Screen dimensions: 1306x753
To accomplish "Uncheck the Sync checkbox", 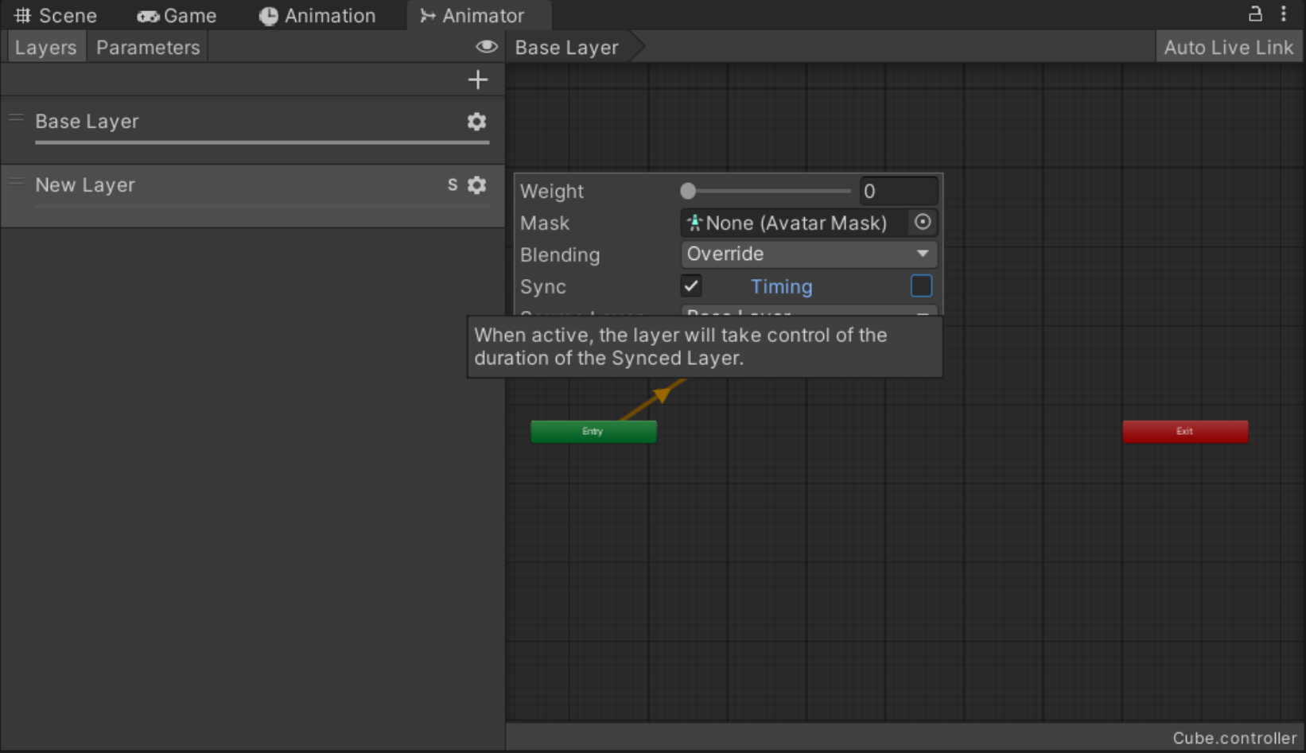I will point(690,286).
